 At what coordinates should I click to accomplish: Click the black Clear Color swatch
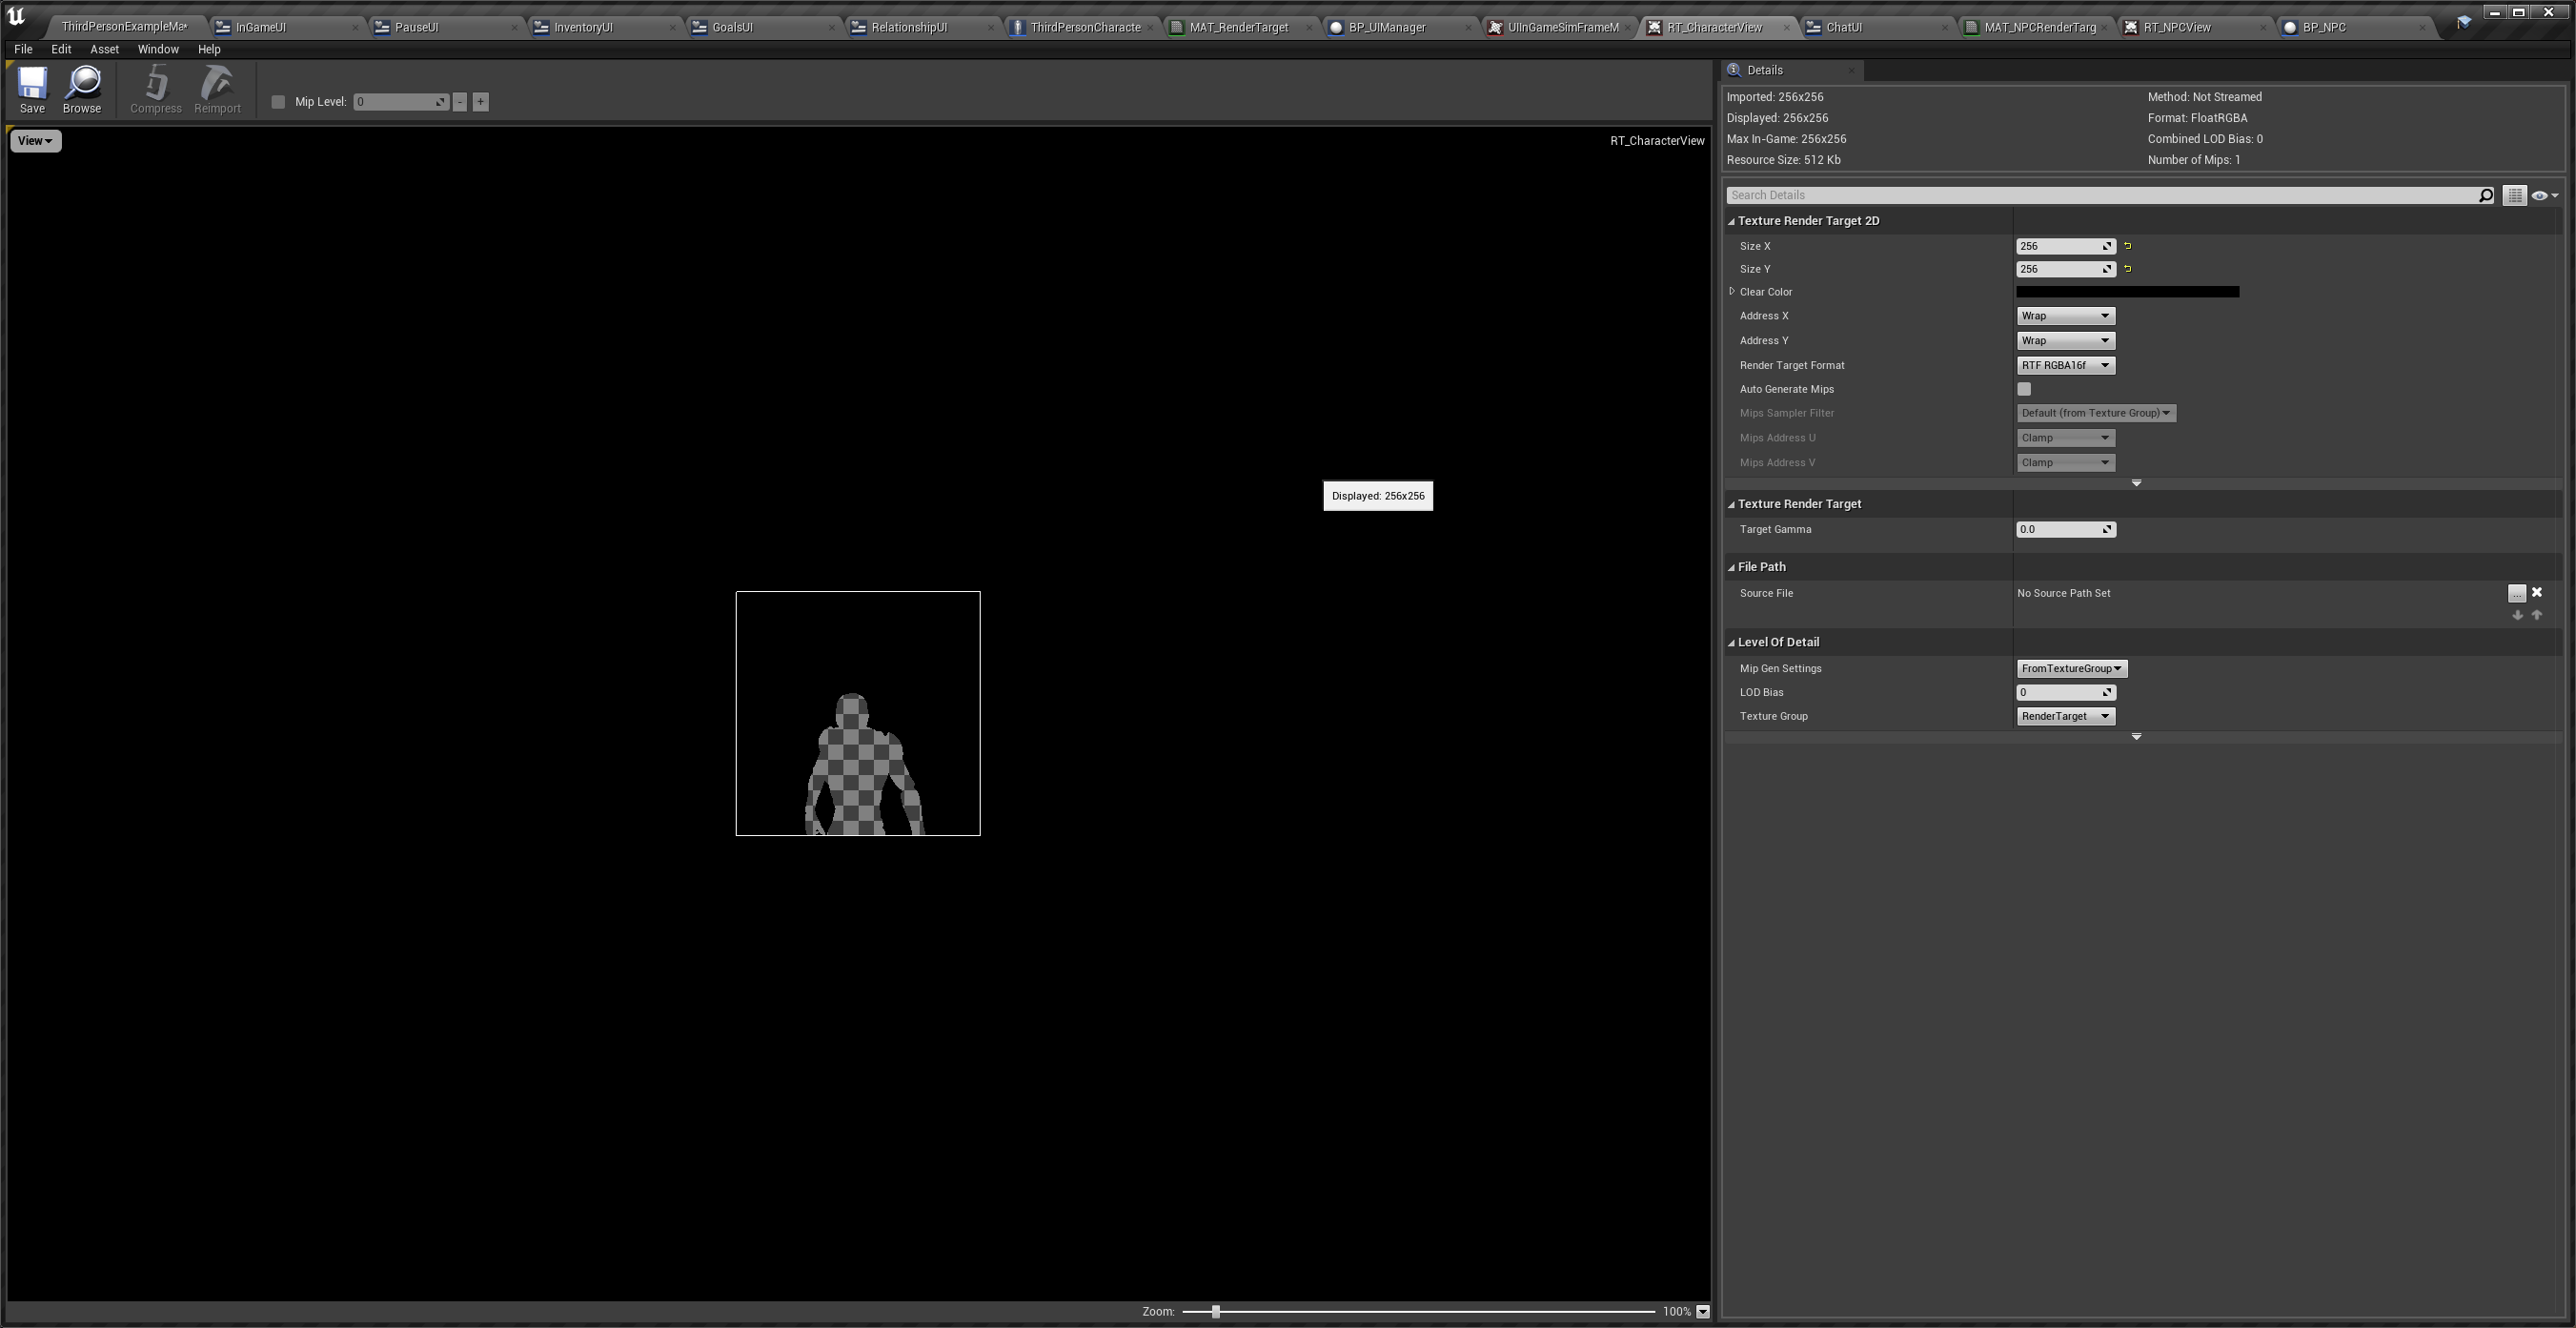2127,292
